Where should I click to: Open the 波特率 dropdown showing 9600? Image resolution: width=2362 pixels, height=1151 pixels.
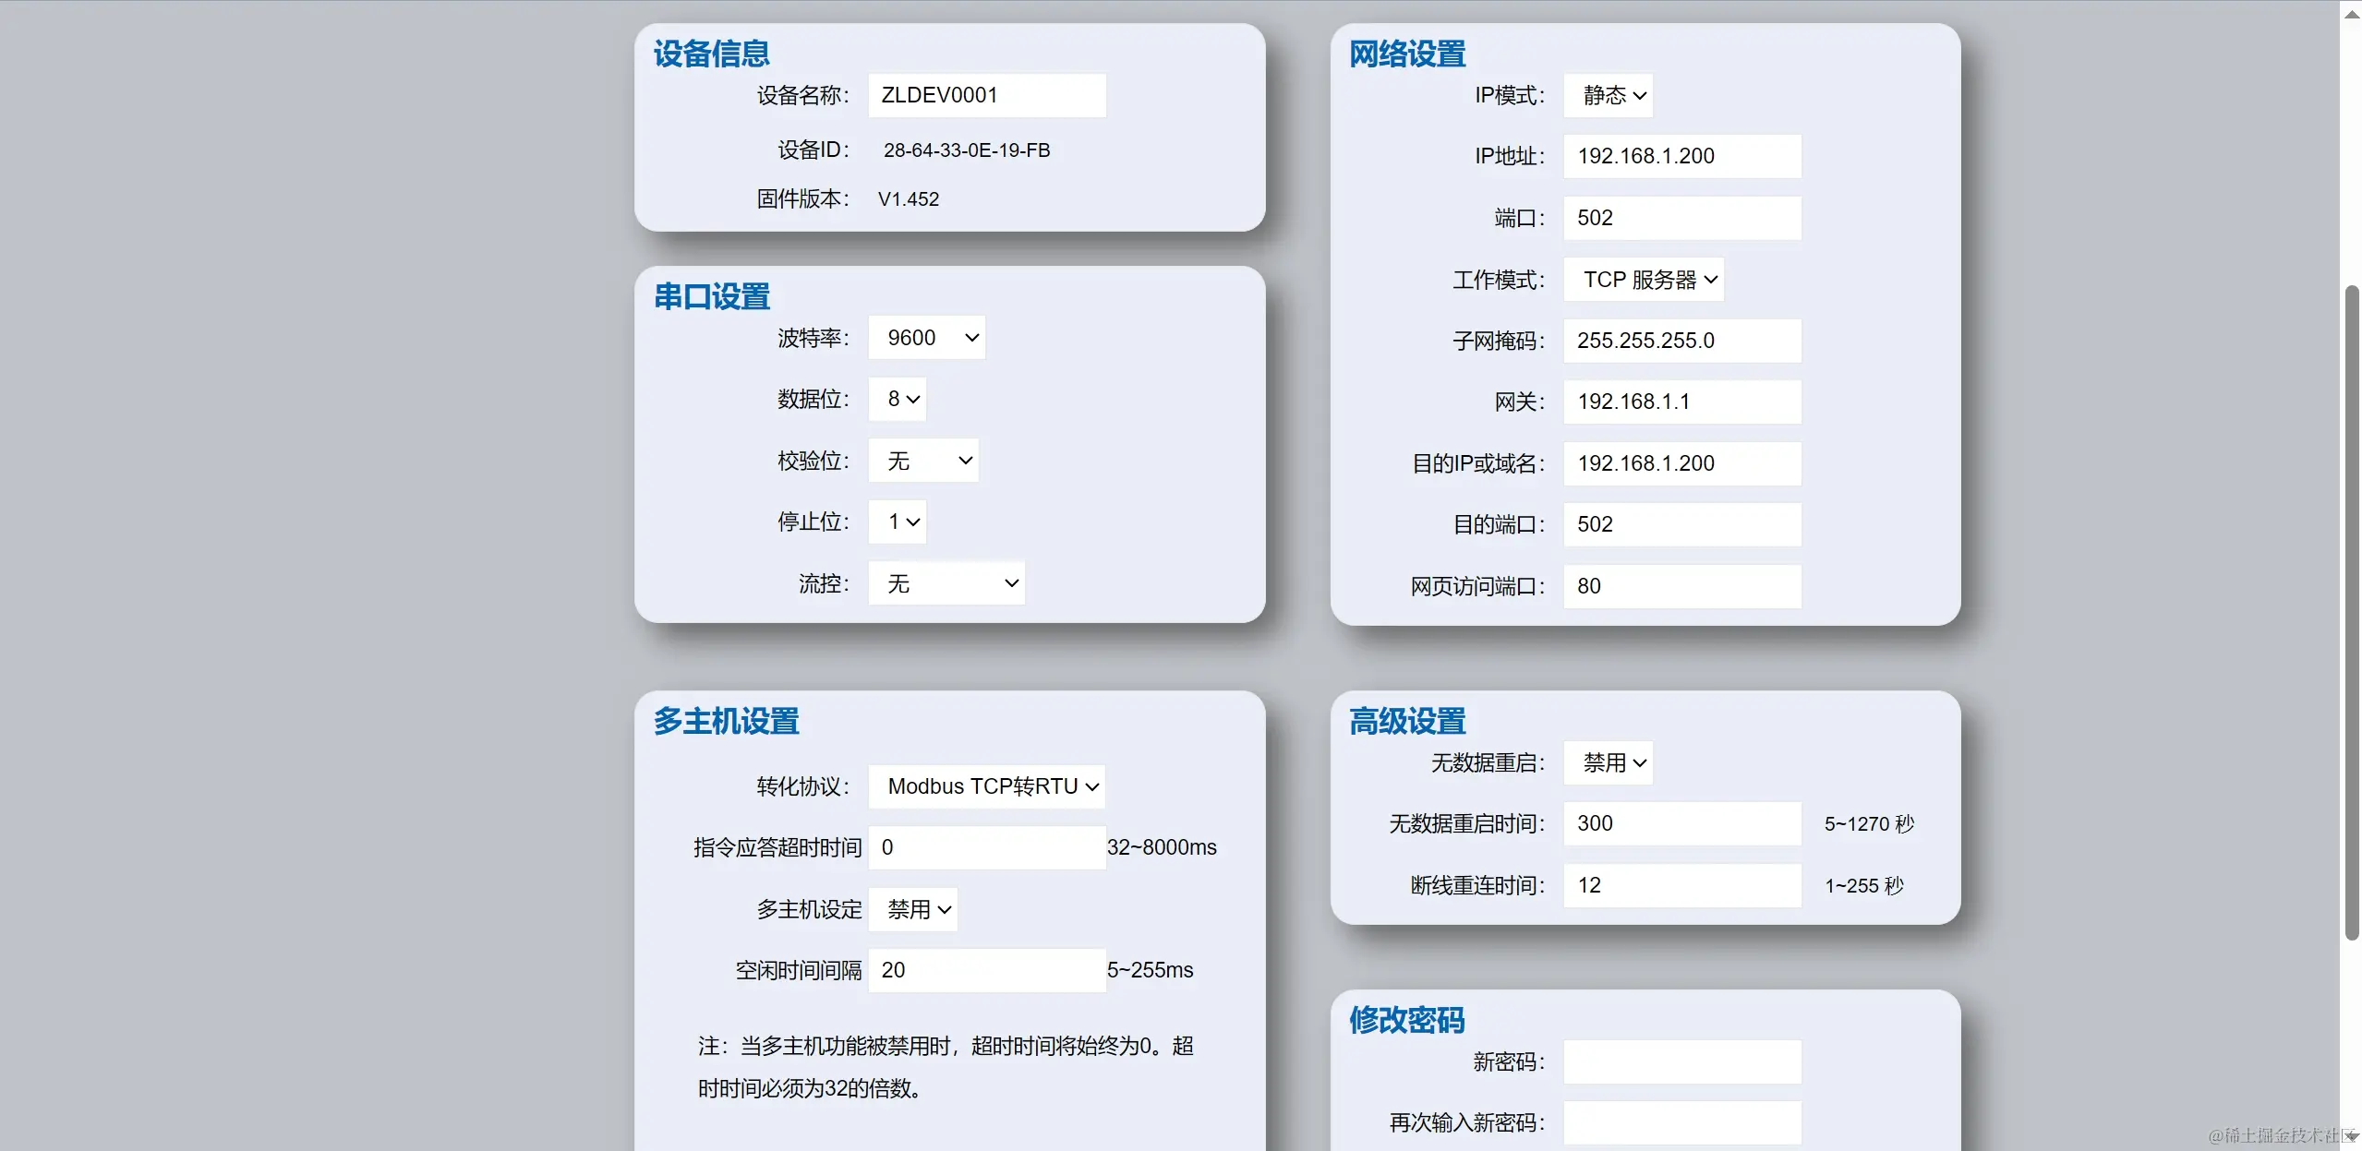[x=926, y=337]
